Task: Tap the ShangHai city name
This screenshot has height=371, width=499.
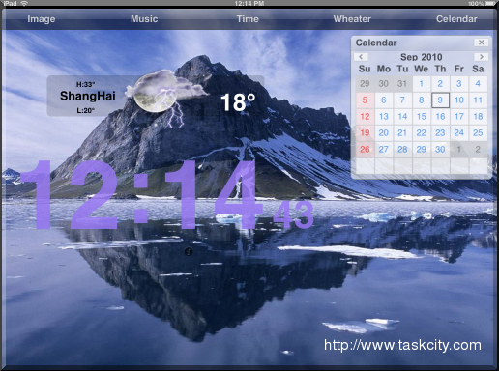Action: 88,96
